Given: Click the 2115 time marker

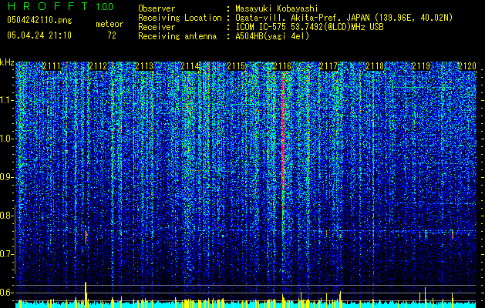Looking at the screenshot, I should point(236,66).
